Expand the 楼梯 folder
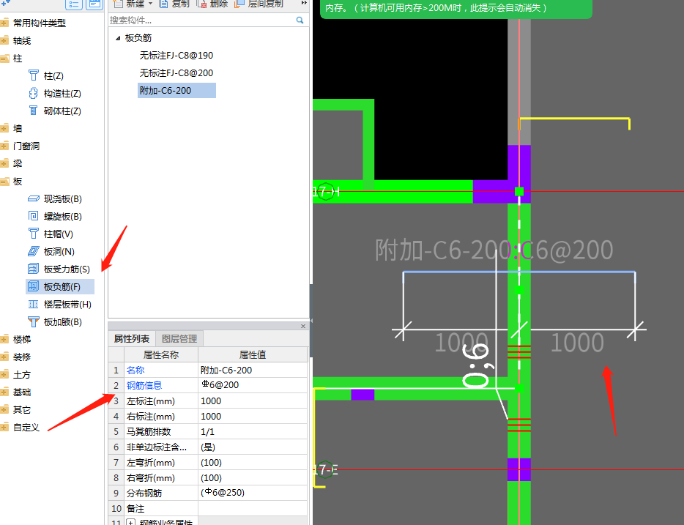684x525 pixels. point(4,339)
